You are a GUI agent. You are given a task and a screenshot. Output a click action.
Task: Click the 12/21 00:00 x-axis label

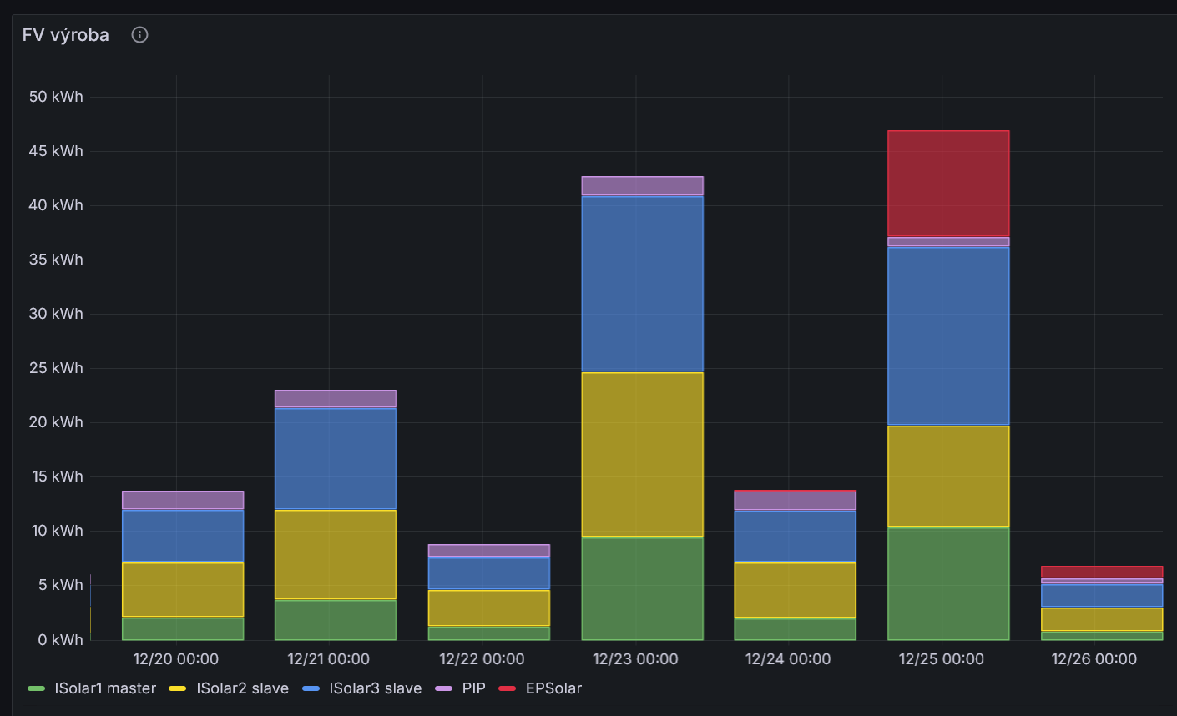329,659
